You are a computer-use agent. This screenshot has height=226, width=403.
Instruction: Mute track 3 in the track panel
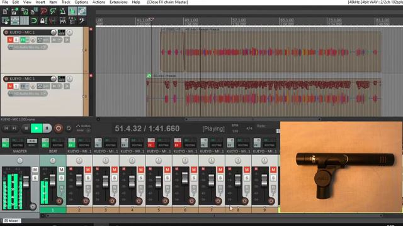click(10, 87)
